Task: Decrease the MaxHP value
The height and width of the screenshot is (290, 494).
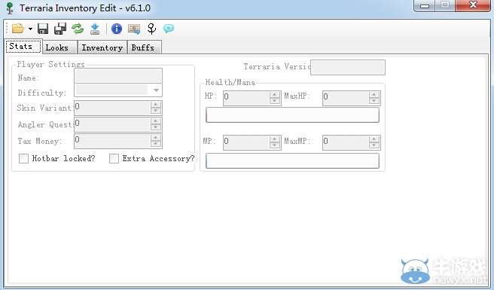Action: (x=374, y=101)
